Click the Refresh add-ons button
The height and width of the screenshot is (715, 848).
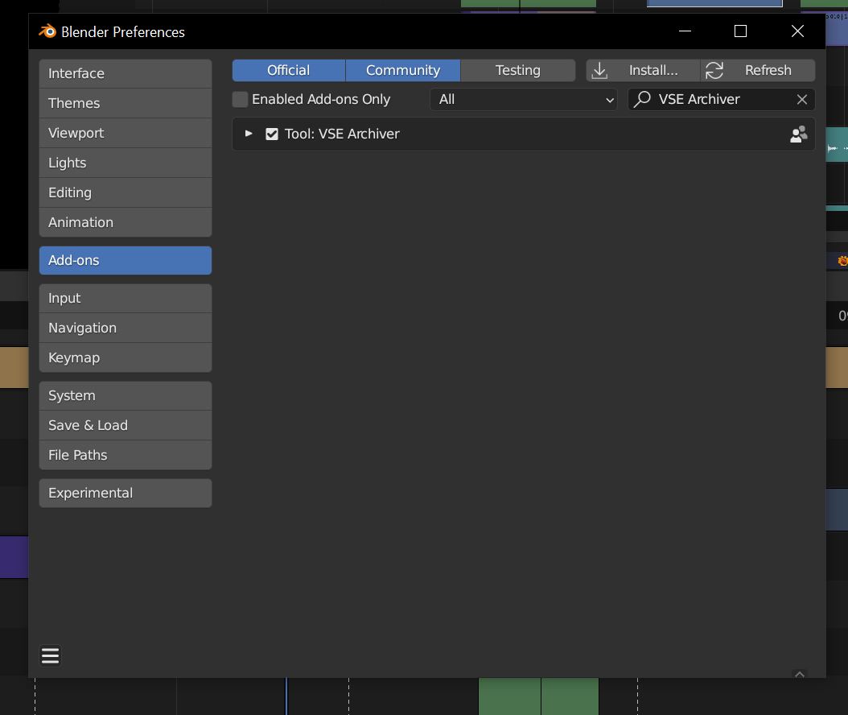pos(758,70)
